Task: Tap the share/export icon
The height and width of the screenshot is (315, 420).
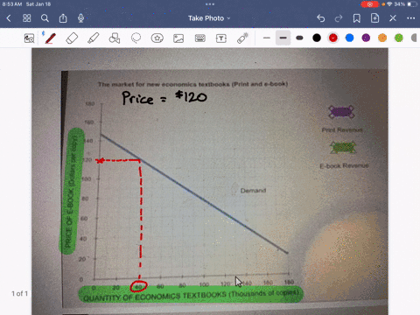Action: (63, 18)
